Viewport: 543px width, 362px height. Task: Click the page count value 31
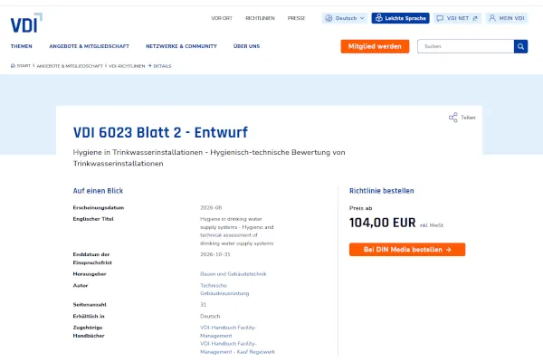(203, 305)
